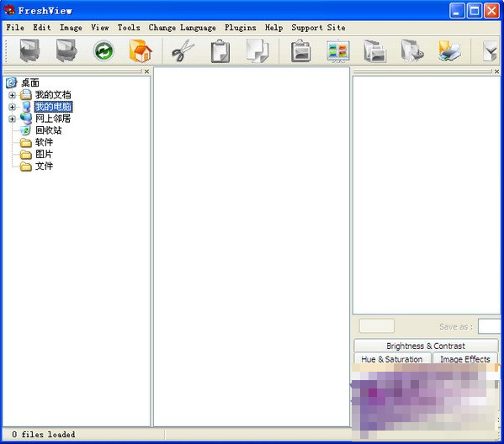The height and width of the screenshot is (444, 504).
Task: Open the View menu
Action: 99,28
